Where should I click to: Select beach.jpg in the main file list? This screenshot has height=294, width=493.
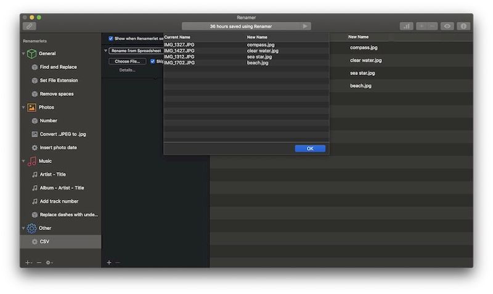361,85
